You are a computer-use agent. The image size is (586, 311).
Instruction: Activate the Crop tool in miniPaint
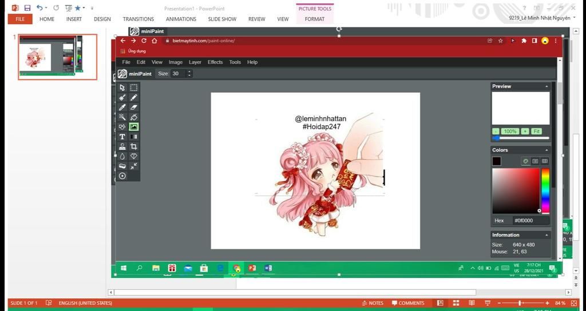coord(133,146)
